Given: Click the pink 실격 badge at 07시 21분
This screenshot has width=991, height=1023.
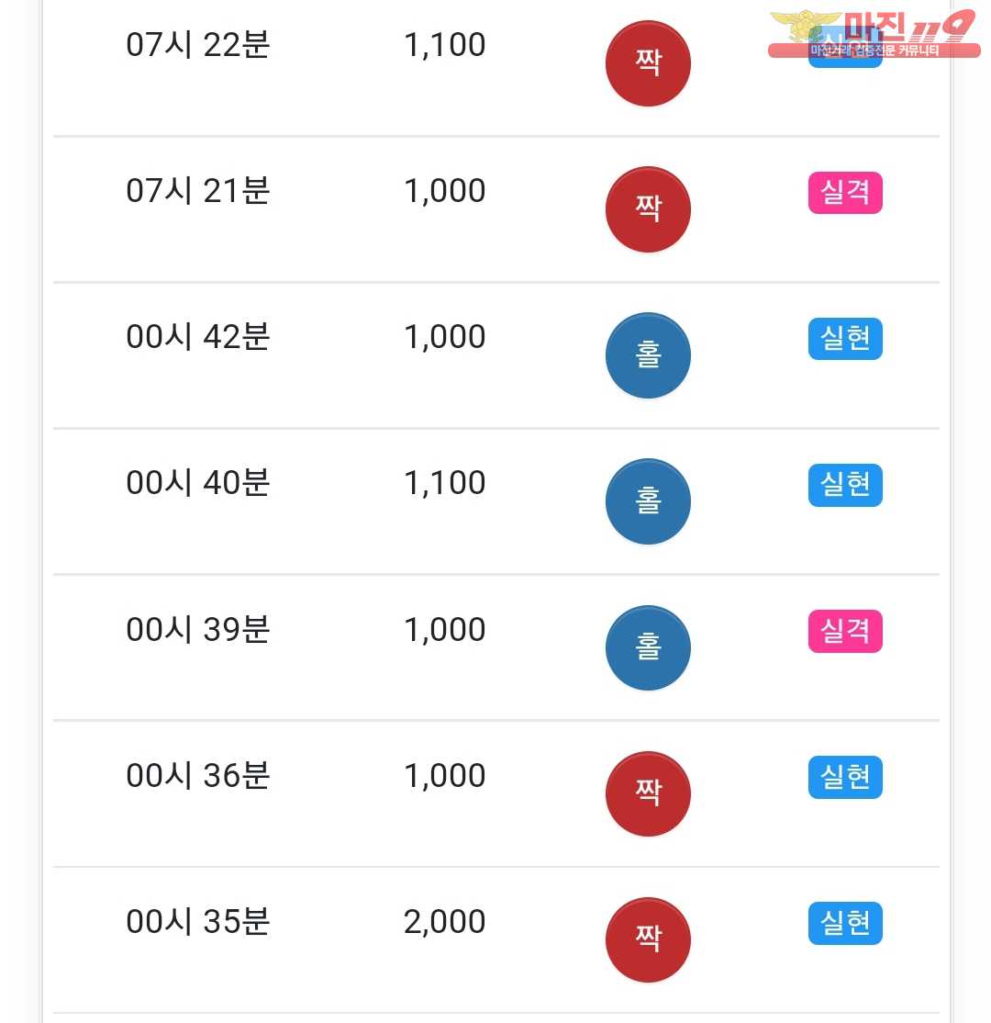Looking at the screenshot, I should (x=845, y=193).
